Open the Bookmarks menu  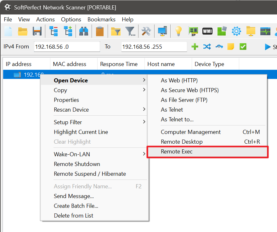point(101,19)
